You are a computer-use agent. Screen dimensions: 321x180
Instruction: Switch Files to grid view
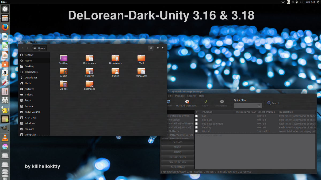(163, 48)
